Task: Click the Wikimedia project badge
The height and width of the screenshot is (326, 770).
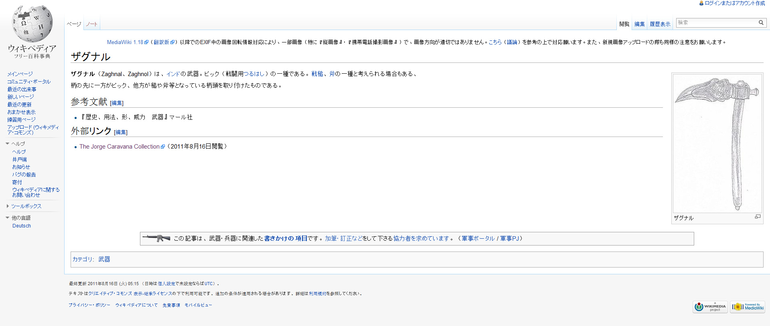Action: tap(710, 307)
